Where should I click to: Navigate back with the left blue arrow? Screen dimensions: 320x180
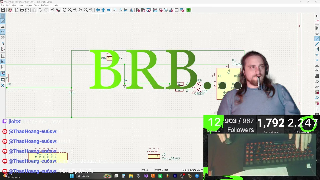point(98,10)
